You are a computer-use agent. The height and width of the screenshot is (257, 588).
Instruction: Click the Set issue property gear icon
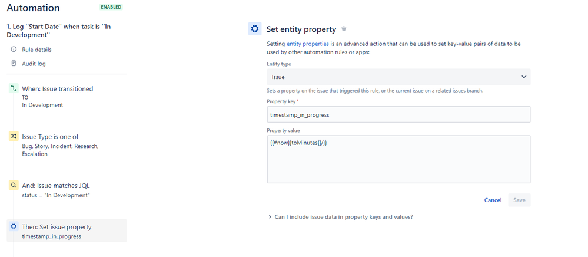[x=14, y=226]
